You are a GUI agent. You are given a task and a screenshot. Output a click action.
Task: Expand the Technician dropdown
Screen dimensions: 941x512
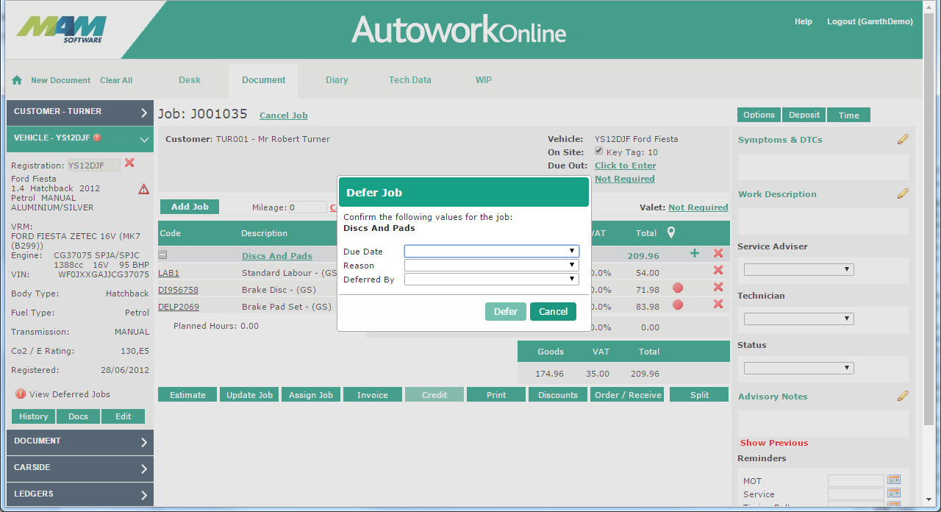pos(798,319)
